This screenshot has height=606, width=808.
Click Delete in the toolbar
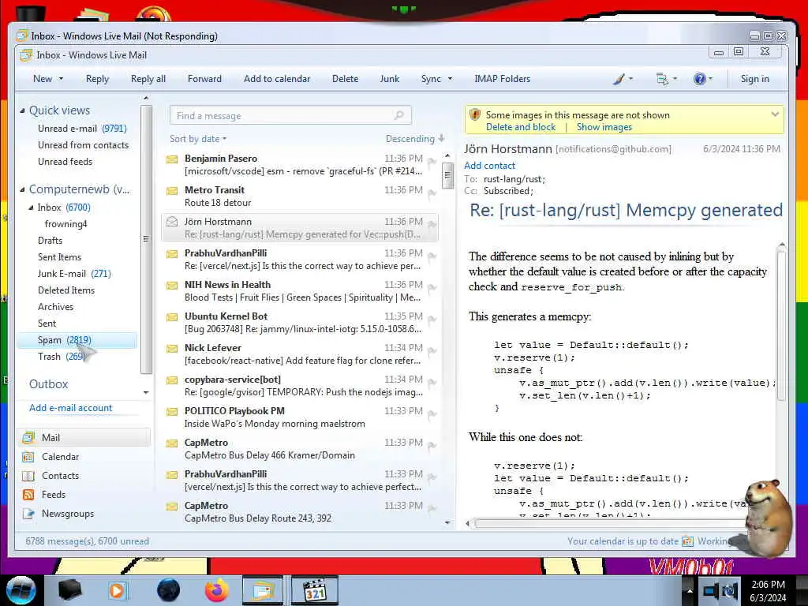coord(346,79)
